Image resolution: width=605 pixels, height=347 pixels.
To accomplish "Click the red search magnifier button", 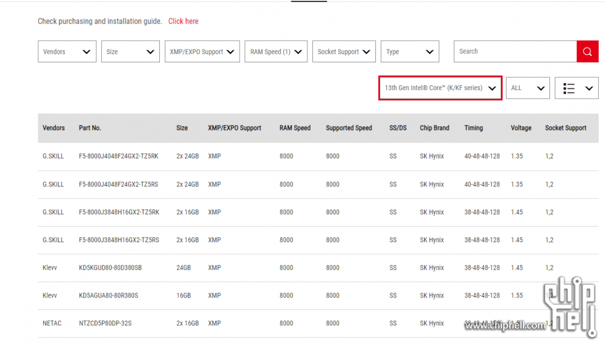I will pyautogui.click(x=587, y=51).
